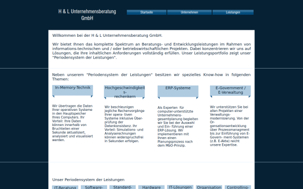Click the Hardware tile
Screen dimensions: 303x189
point(151,187)
